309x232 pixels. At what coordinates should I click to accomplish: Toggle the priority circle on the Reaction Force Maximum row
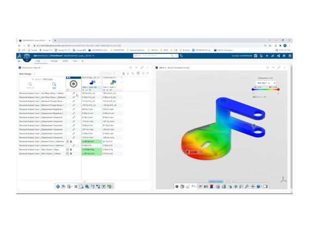[x=68, y=142]
